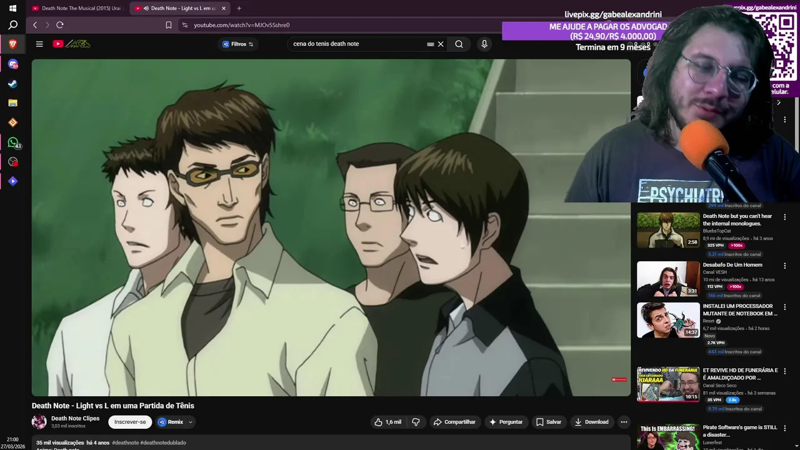
Task: Open INSTALEI UM PROCESSADOR MUTANTE thumbnail
Action: point(668,320)
